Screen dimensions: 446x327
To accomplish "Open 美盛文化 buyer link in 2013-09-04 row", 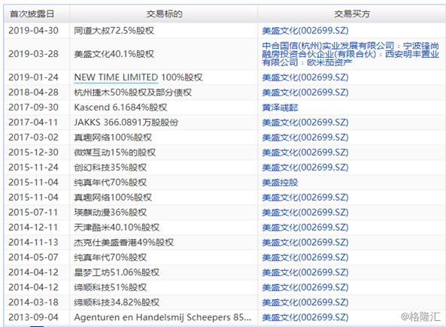I will tap(305, 317).
